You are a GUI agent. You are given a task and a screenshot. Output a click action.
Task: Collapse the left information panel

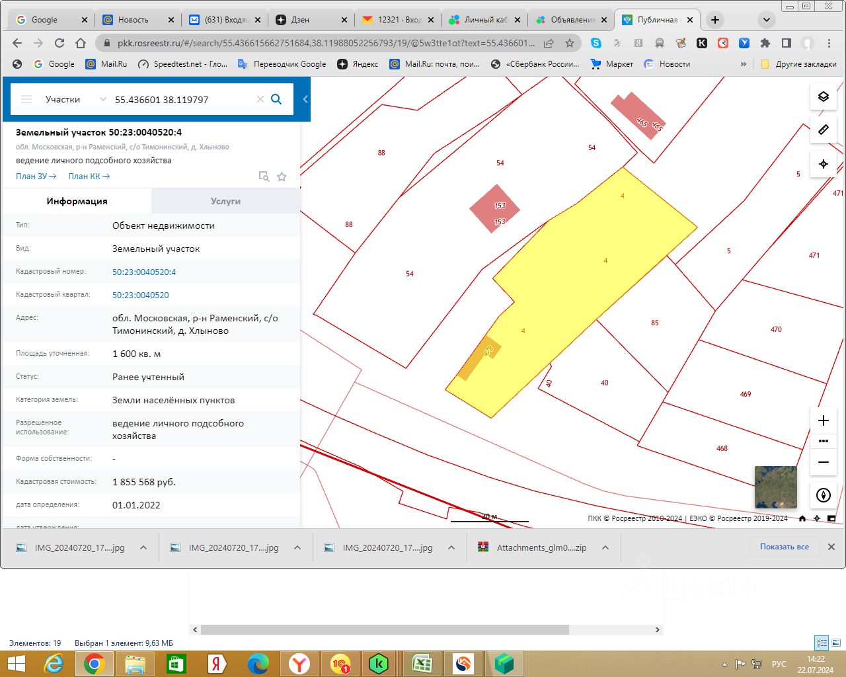[305, 99]
